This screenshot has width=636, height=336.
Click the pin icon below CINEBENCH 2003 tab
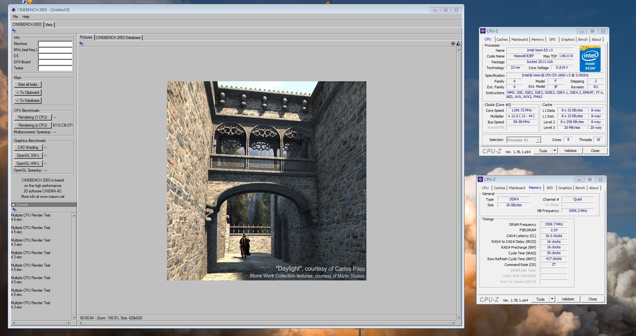pos(14,31)
